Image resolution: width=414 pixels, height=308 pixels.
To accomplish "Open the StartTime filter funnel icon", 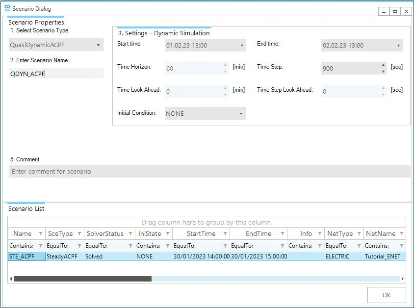I will [x=225, y=233].
